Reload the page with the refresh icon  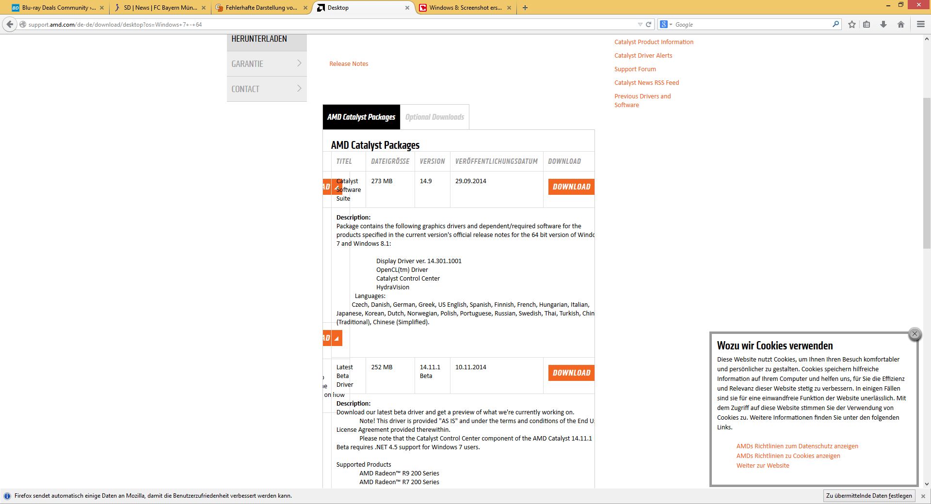648,24
